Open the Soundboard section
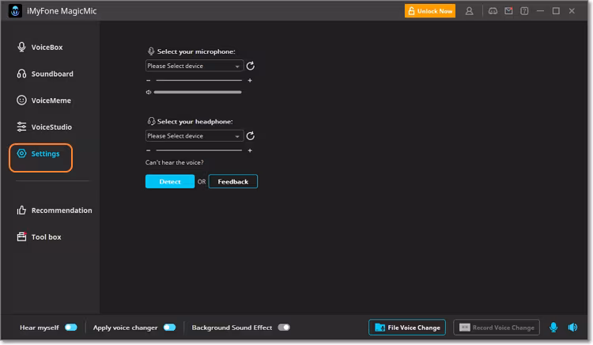Viewport: 593px width, 345px height. click(45, 74)
